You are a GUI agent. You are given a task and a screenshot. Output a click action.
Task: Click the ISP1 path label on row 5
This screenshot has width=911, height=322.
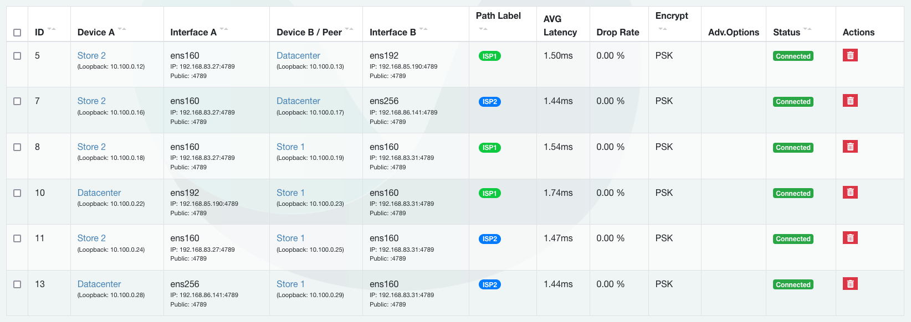(489, 56)
